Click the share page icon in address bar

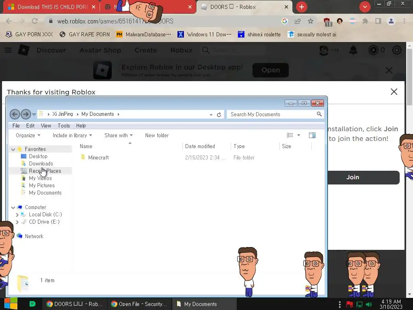298,21
